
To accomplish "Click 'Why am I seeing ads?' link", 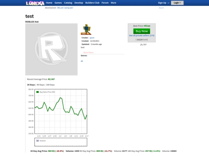I will tap(65, 8).
